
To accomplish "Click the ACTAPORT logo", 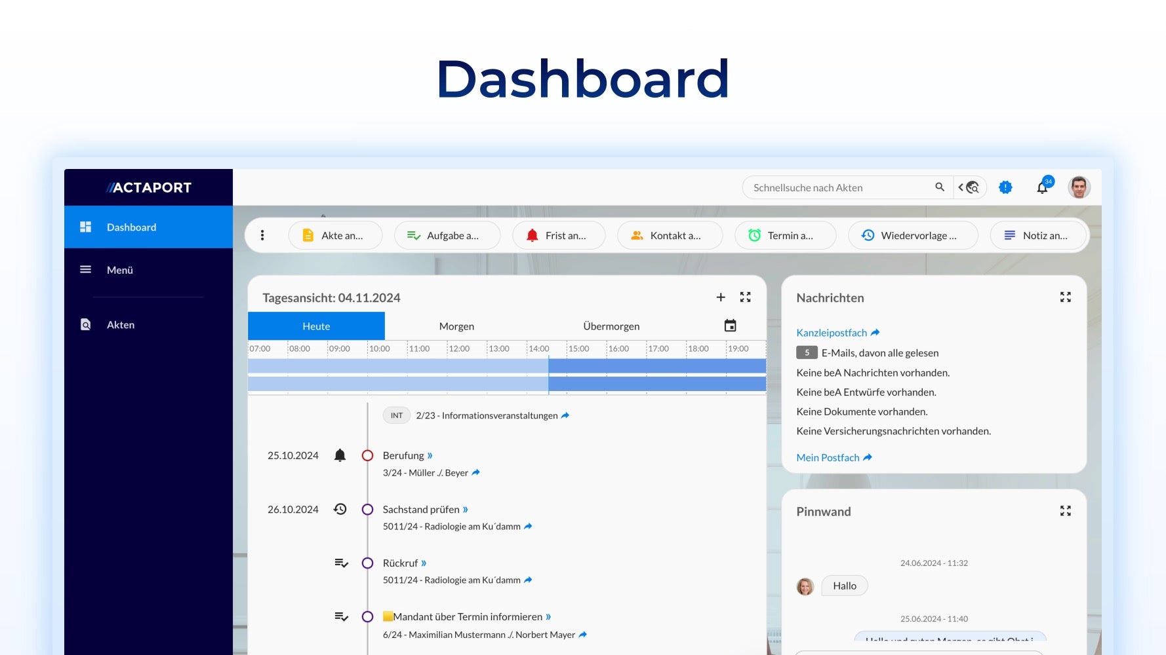I will point(149,187).
